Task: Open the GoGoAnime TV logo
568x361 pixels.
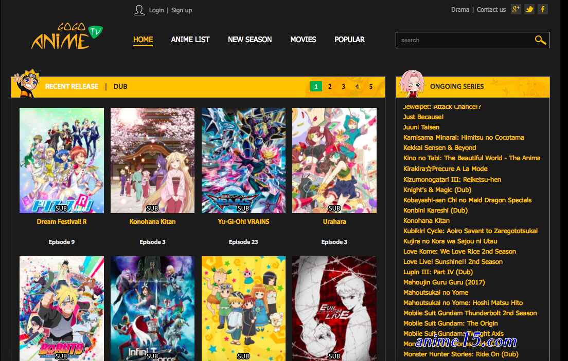Action: pyautogui.click(x=67, y=36)
